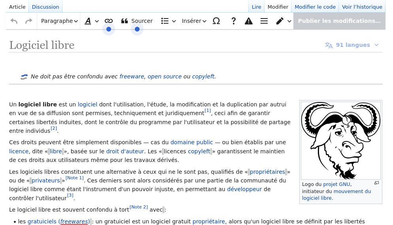Open the Paragraphe format dropdown
Image resolution: width=393 pixels, height=225 pixels.
(x=59, y=21)
